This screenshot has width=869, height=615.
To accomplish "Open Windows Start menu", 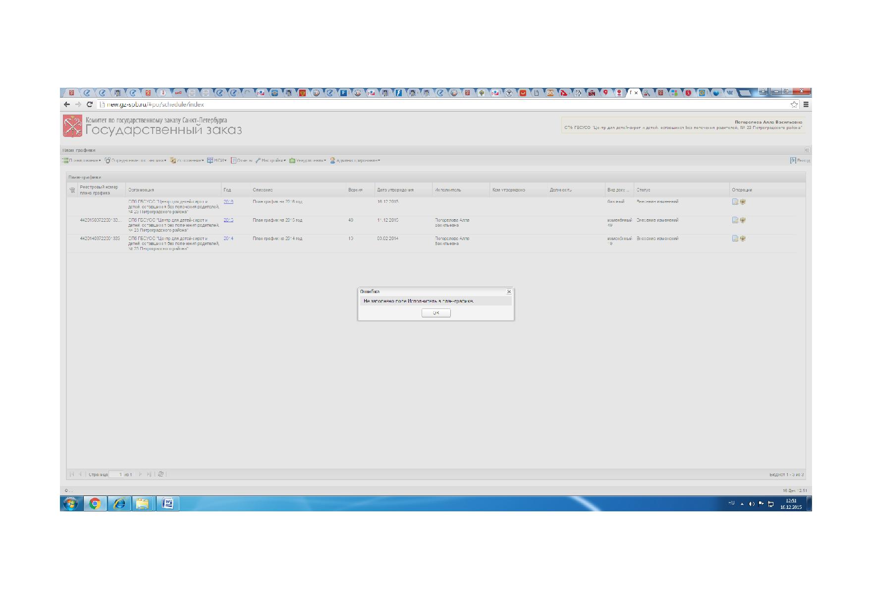I will click(x=70, y=504).
